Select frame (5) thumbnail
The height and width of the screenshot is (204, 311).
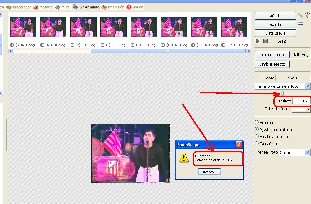pos(23,27)
